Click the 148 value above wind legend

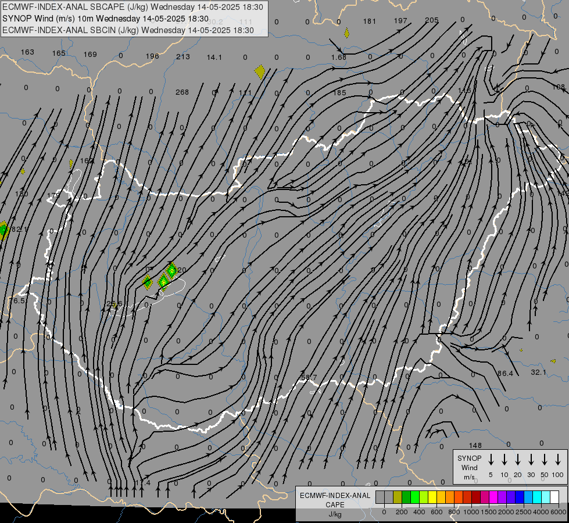(x=475, y=445)
